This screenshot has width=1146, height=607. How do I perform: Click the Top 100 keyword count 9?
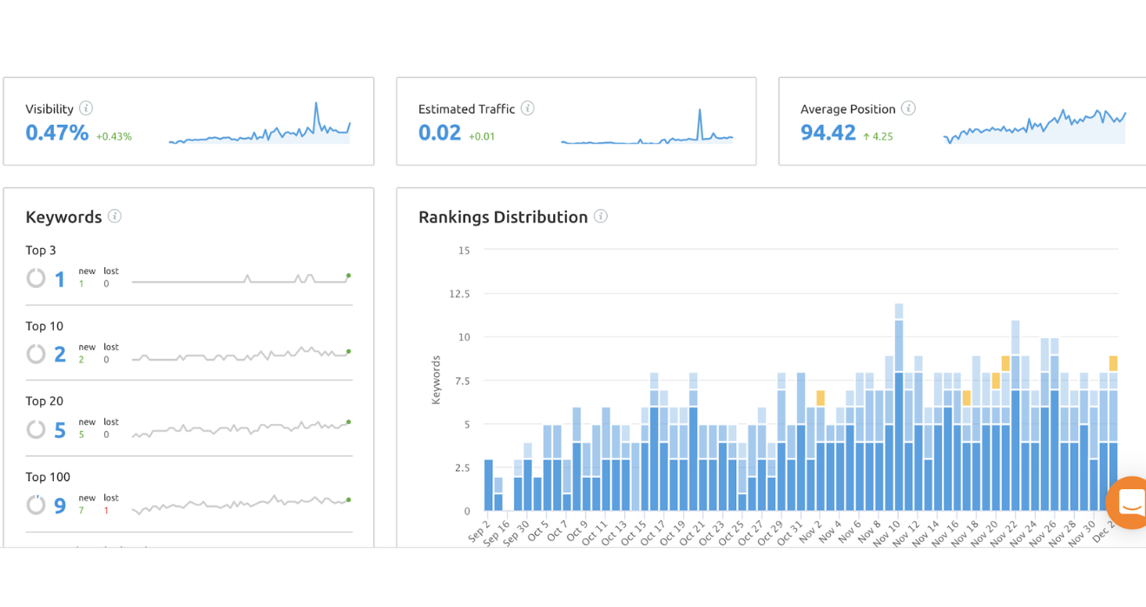[x=60, y=506]
